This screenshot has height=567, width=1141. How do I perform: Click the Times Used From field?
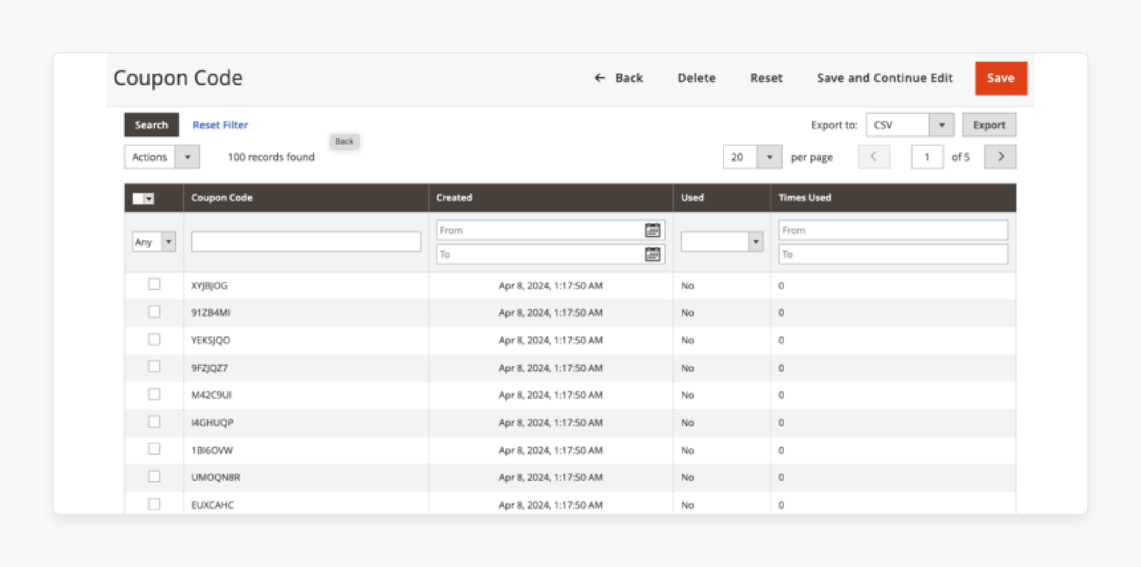tap(893, 230)
